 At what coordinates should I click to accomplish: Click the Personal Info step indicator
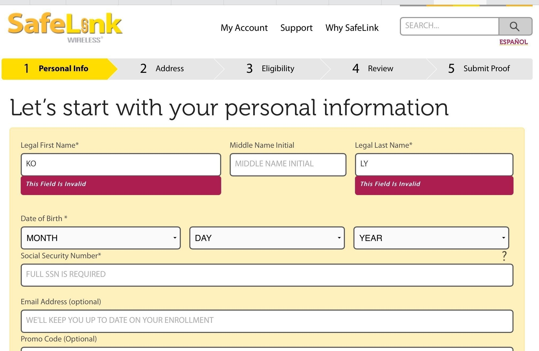pos(63,69)
